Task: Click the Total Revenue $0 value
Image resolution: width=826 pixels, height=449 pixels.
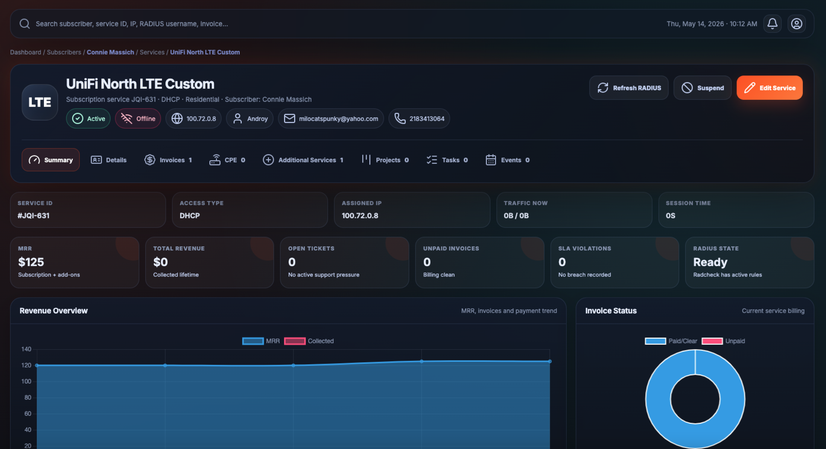Action: coord(160,262)
